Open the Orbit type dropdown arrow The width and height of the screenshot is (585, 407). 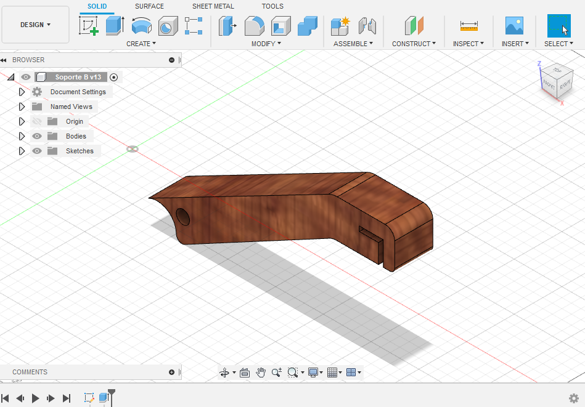[x=234, y=373]
